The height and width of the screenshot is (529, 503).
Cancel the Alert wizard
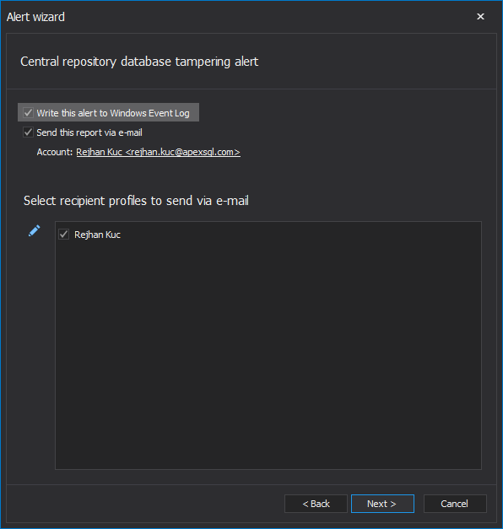[455, 504]
